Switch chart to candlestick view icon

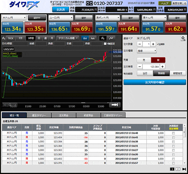pyautogui.click(x=103, y=38)
